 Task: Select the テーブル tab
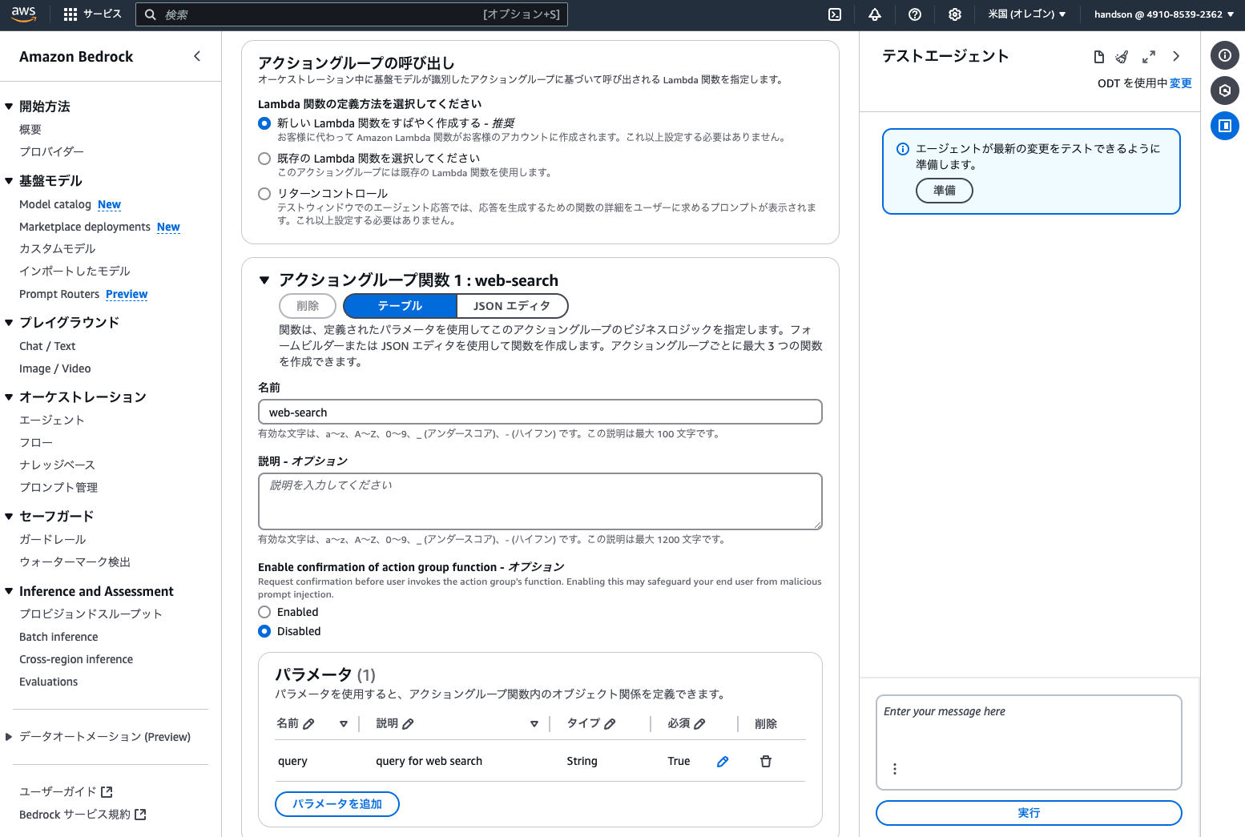tap(399, 306)
